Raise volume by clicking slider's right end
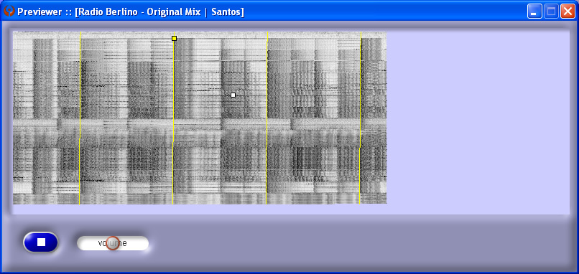 (143, 243)
